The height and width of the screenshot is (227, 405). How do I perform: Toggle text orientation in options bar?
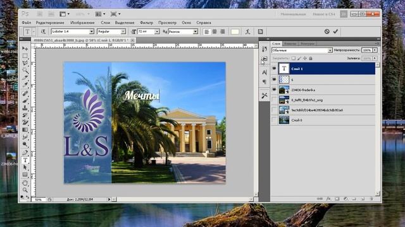click(x=43, y=32)
